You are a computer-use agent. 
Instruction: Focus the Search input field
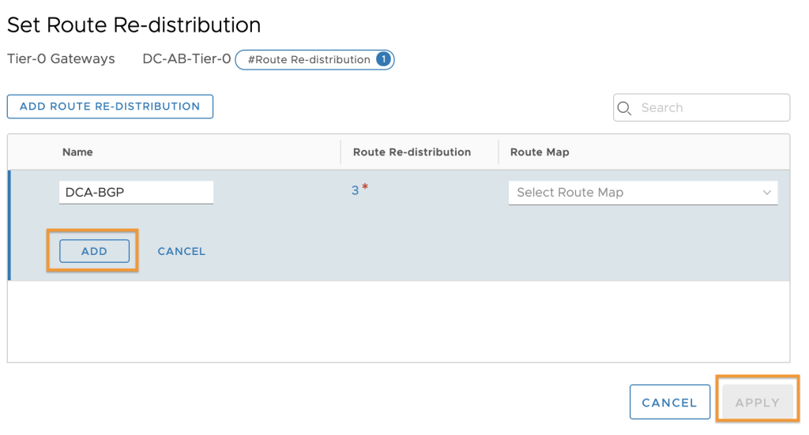709,108
